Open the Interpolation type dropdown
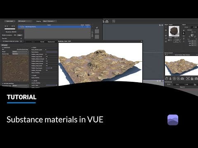This screenshot has height=148, width=198. [x=21, y=86]
